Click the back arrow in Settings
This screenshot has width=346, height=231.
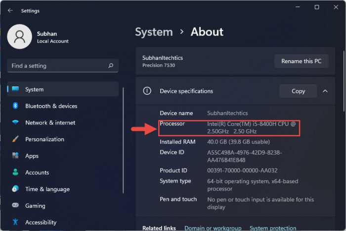pyautogui.click(x=10, y=10)
